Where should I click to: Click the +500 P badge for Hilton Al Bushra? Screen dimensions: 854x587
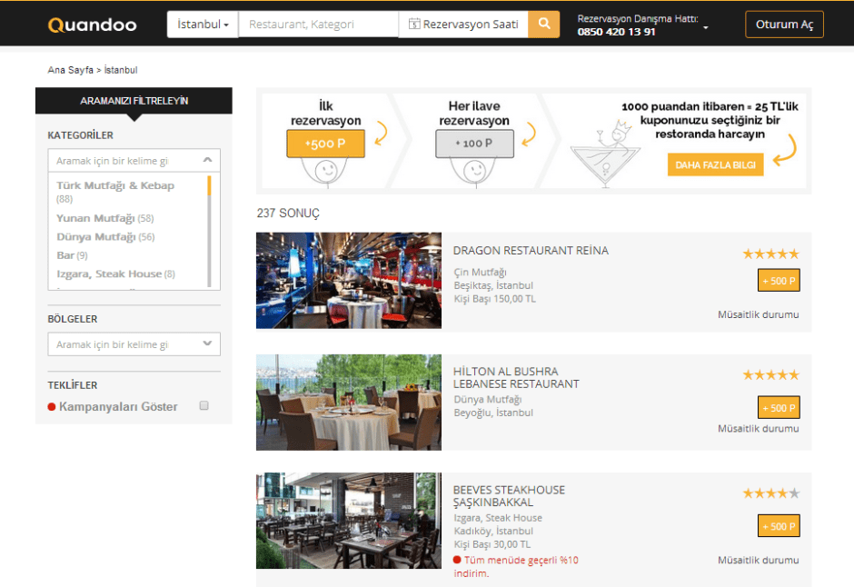(779, 408)
